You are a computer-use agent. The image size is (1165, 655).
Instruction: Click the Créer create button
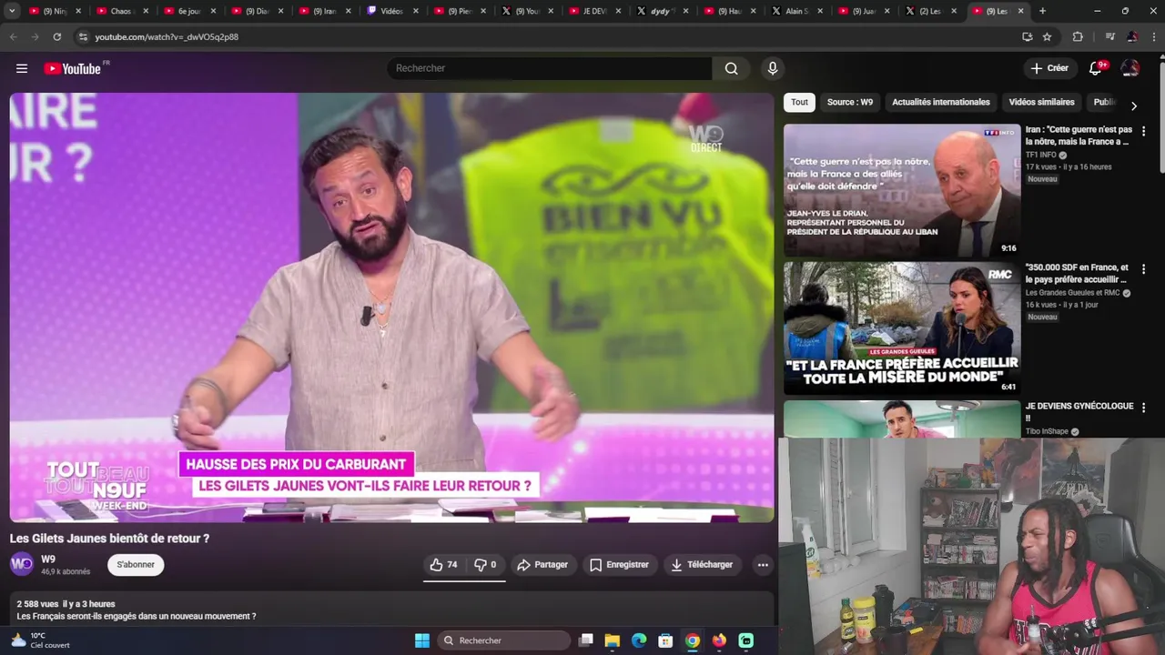(1049, 68)
